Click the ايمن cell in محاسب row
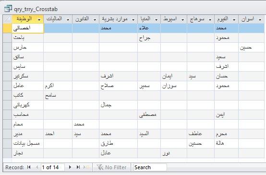 tap(226, 115)
